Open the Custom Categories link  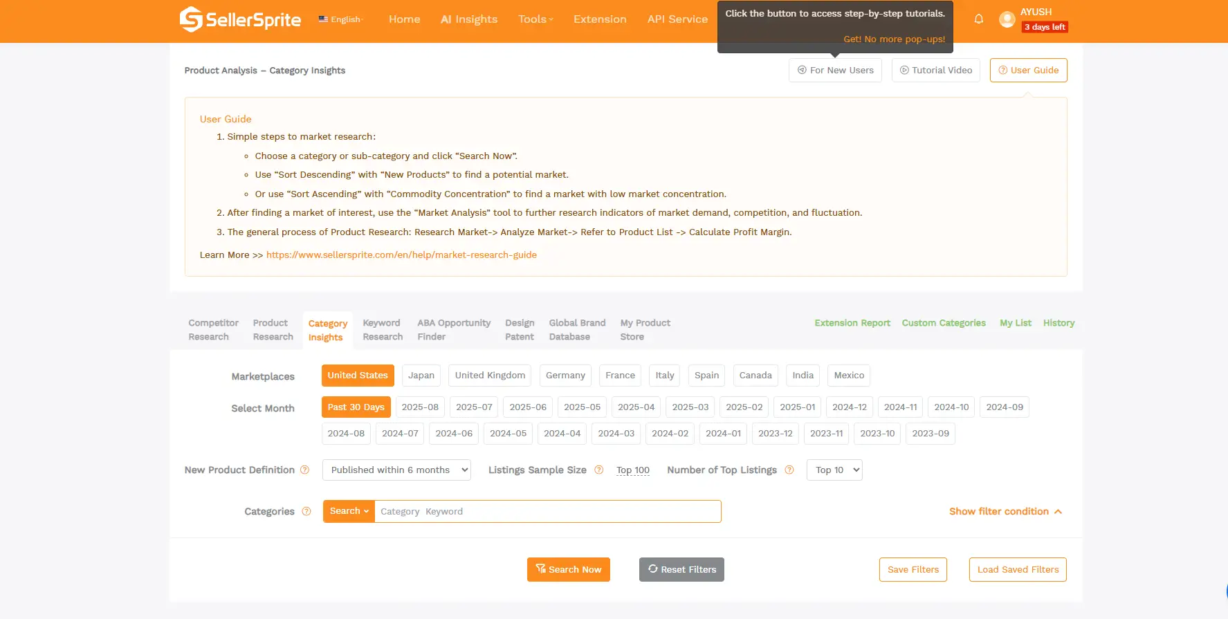pyautogui.click(x=944, y=323)
